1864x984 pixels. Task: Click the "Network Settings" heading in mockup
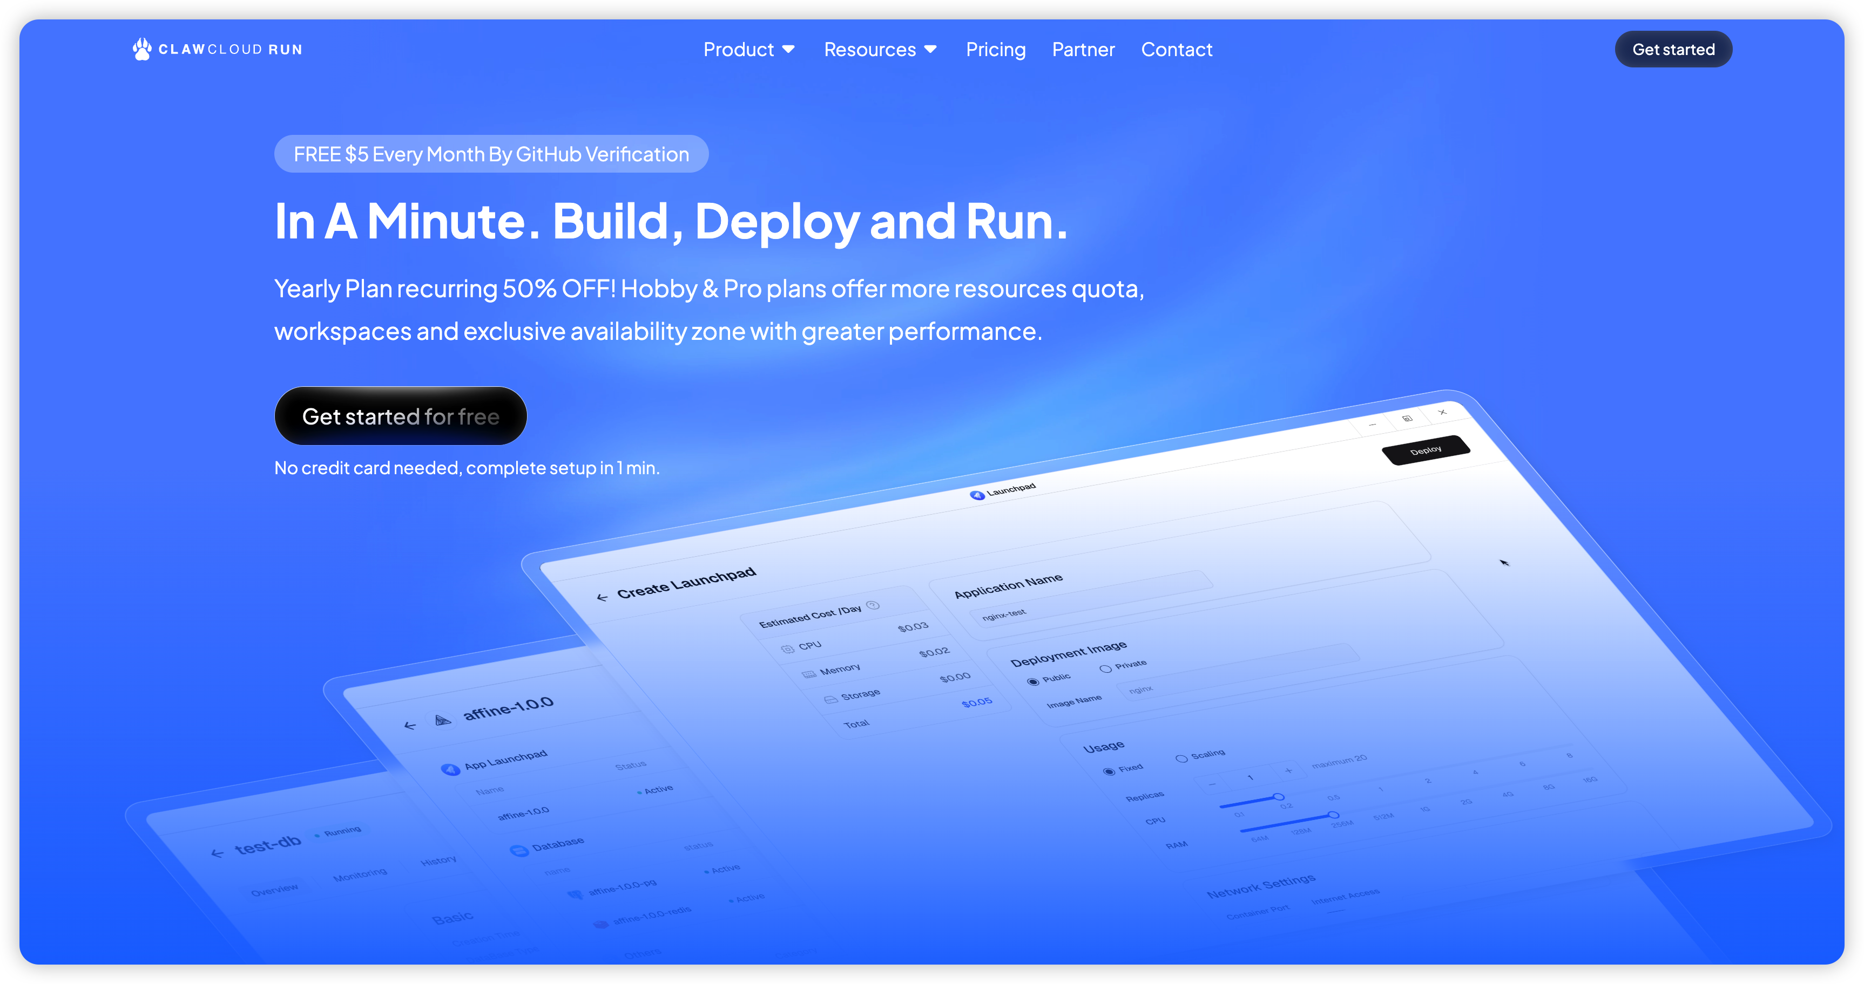point(1260,886)
